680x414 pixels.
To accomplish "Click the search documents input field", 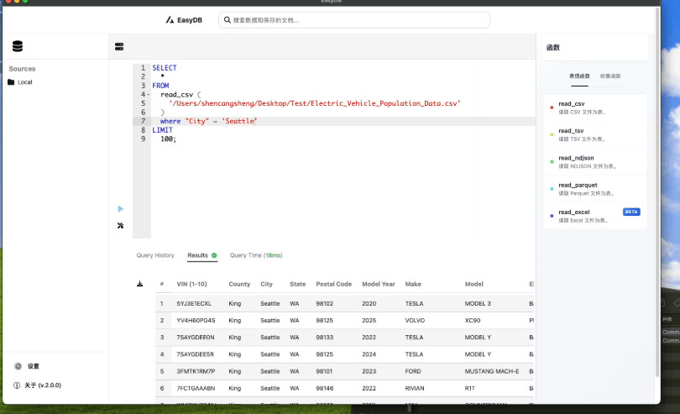I will 357,20.
